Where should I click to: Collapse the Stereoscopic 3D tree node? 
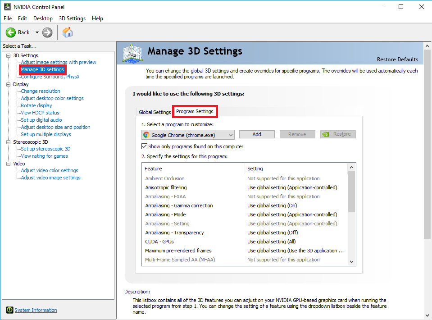coord(9,142)
